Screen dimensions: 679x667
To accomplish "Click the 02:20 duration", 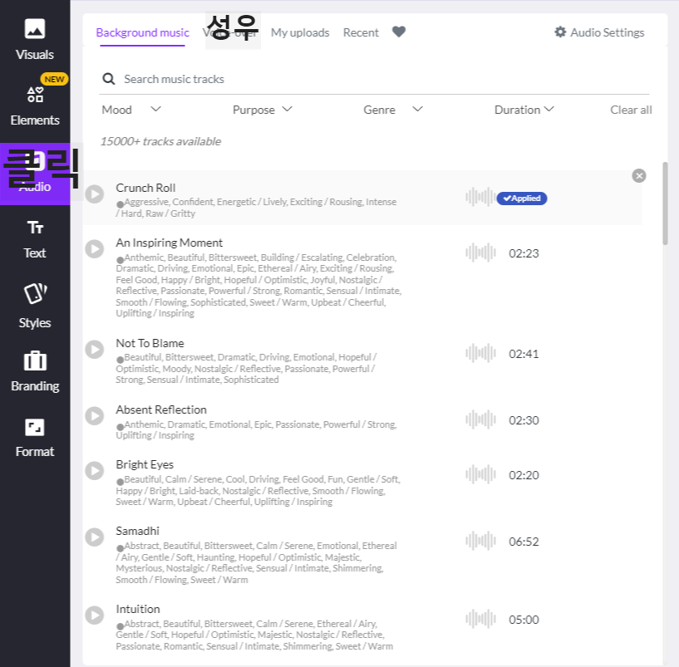I will tap(524, 475).
